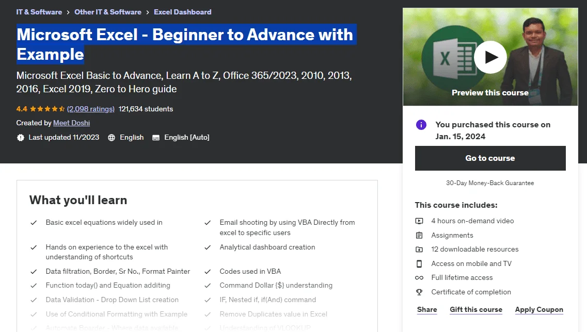Click the certificate trophy icon
Screen dimensions: 587x332
pyautogui.click(x=419, y=292)
